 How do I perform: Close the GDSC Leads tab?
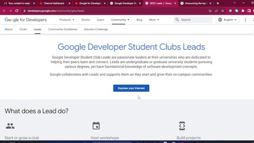[x=175, y=3]
